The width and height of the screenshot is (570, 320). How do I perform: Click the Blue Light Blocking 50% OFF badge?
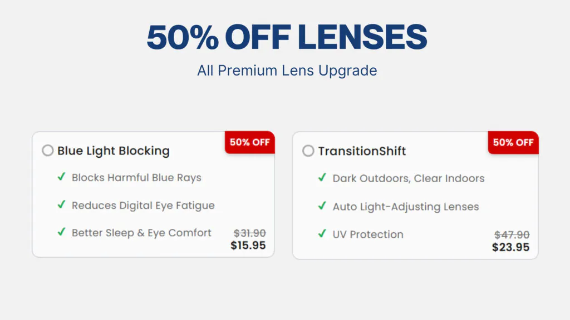coord(249,142)
